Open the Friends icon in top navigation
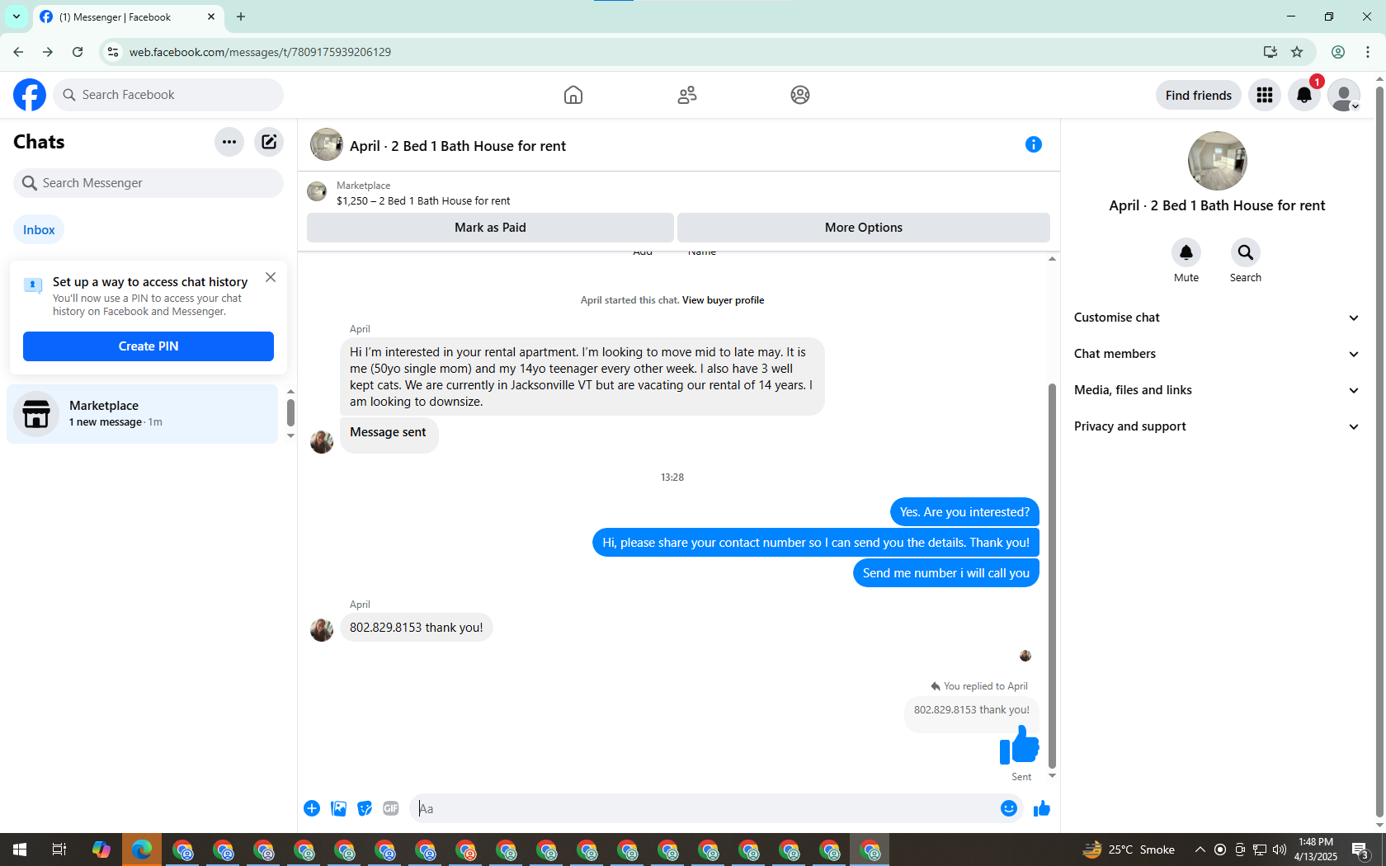 (687, 95)
